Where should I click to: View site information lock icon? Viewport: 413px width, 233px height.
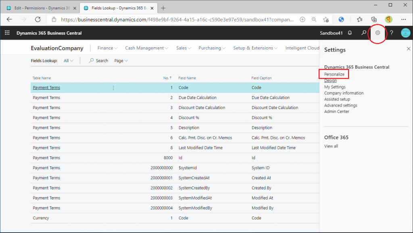coord(54,19)
